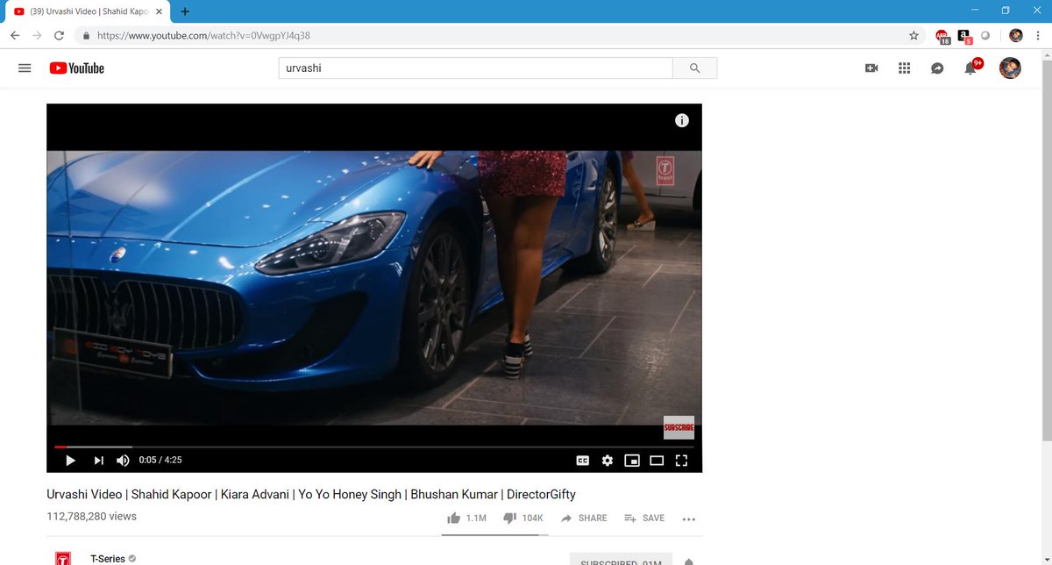Image resolution: width=1052 pixels, height=565 pixels.
Task: Save the video to a playlist
Action: point(644,518)
